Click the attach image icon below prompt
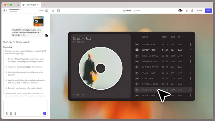Image resolution: width=215 pixels, height=121 pixels. pyautogui.click(x=11, y=113)
